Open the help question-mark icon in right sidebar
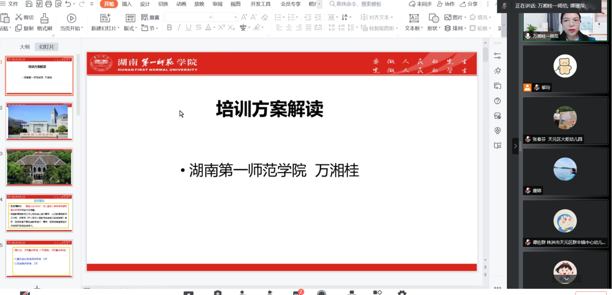The width and height of the screenshot is (612, 295). click(497, 101)
